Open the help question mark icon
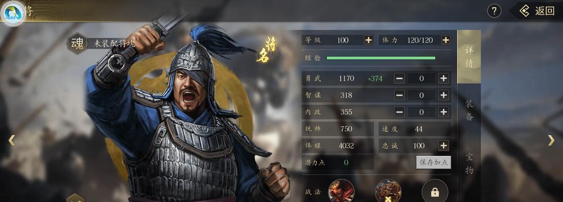 pyautogui.click(x=494, y=11)
